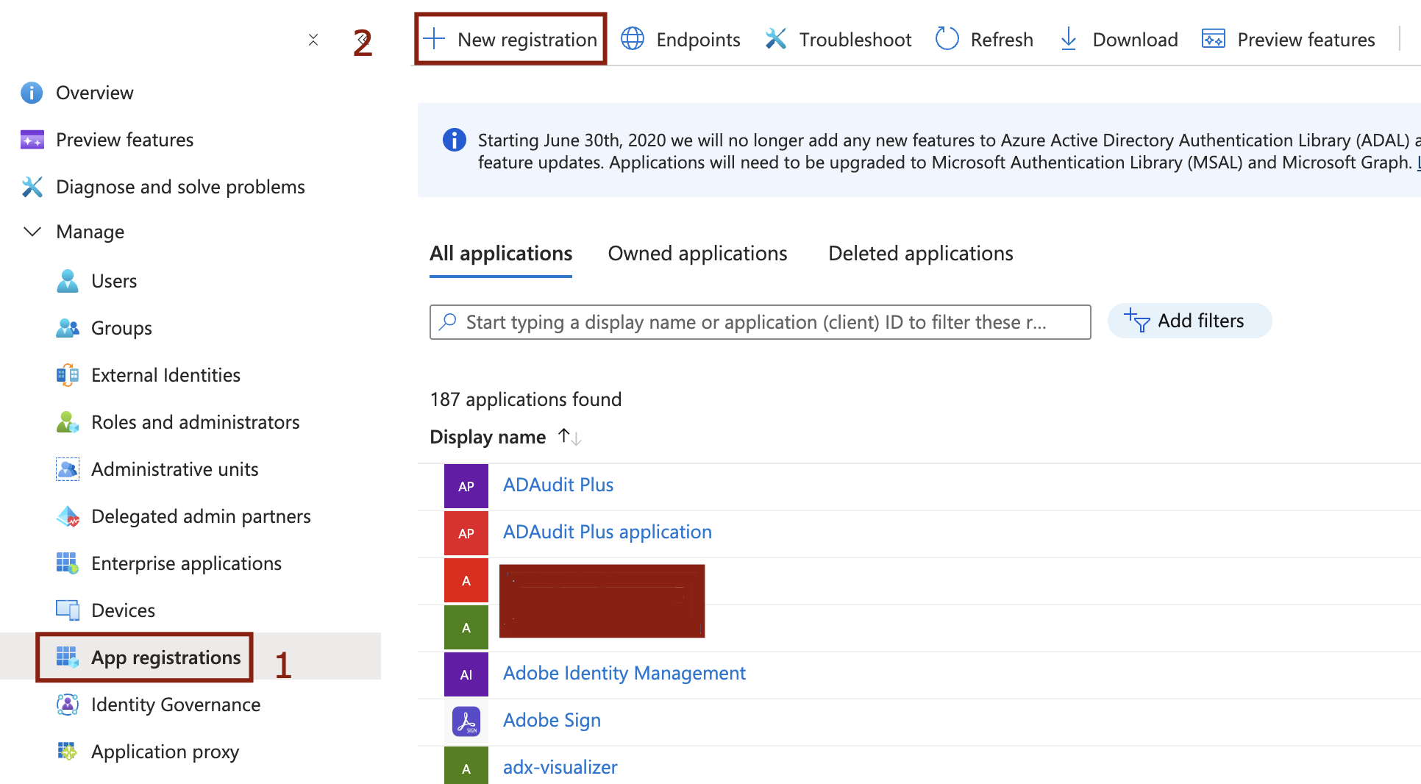Screen dimensions: 1421x784
Task: Click the Troubleshoot wrench icon
Action: [776, 39]
